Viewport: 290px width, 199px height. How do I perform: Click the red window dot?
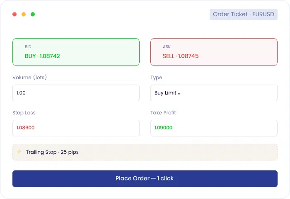(15, 14)
